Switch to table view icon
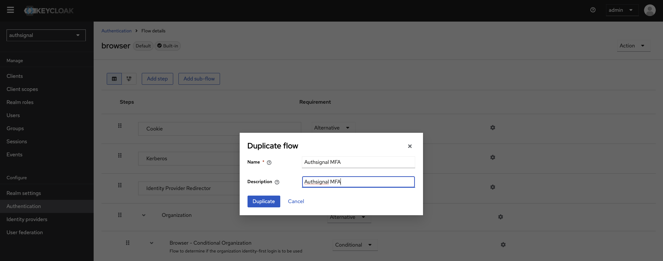The image size is (663, 261). pos(114,79)
